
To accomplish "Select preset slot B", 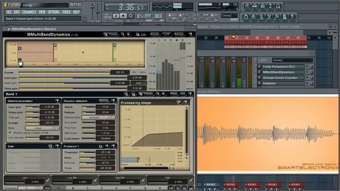I will [73, 188].
